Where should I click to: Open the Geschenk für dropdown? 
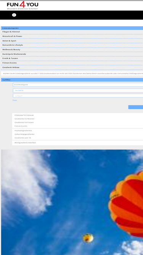(78, 91)
